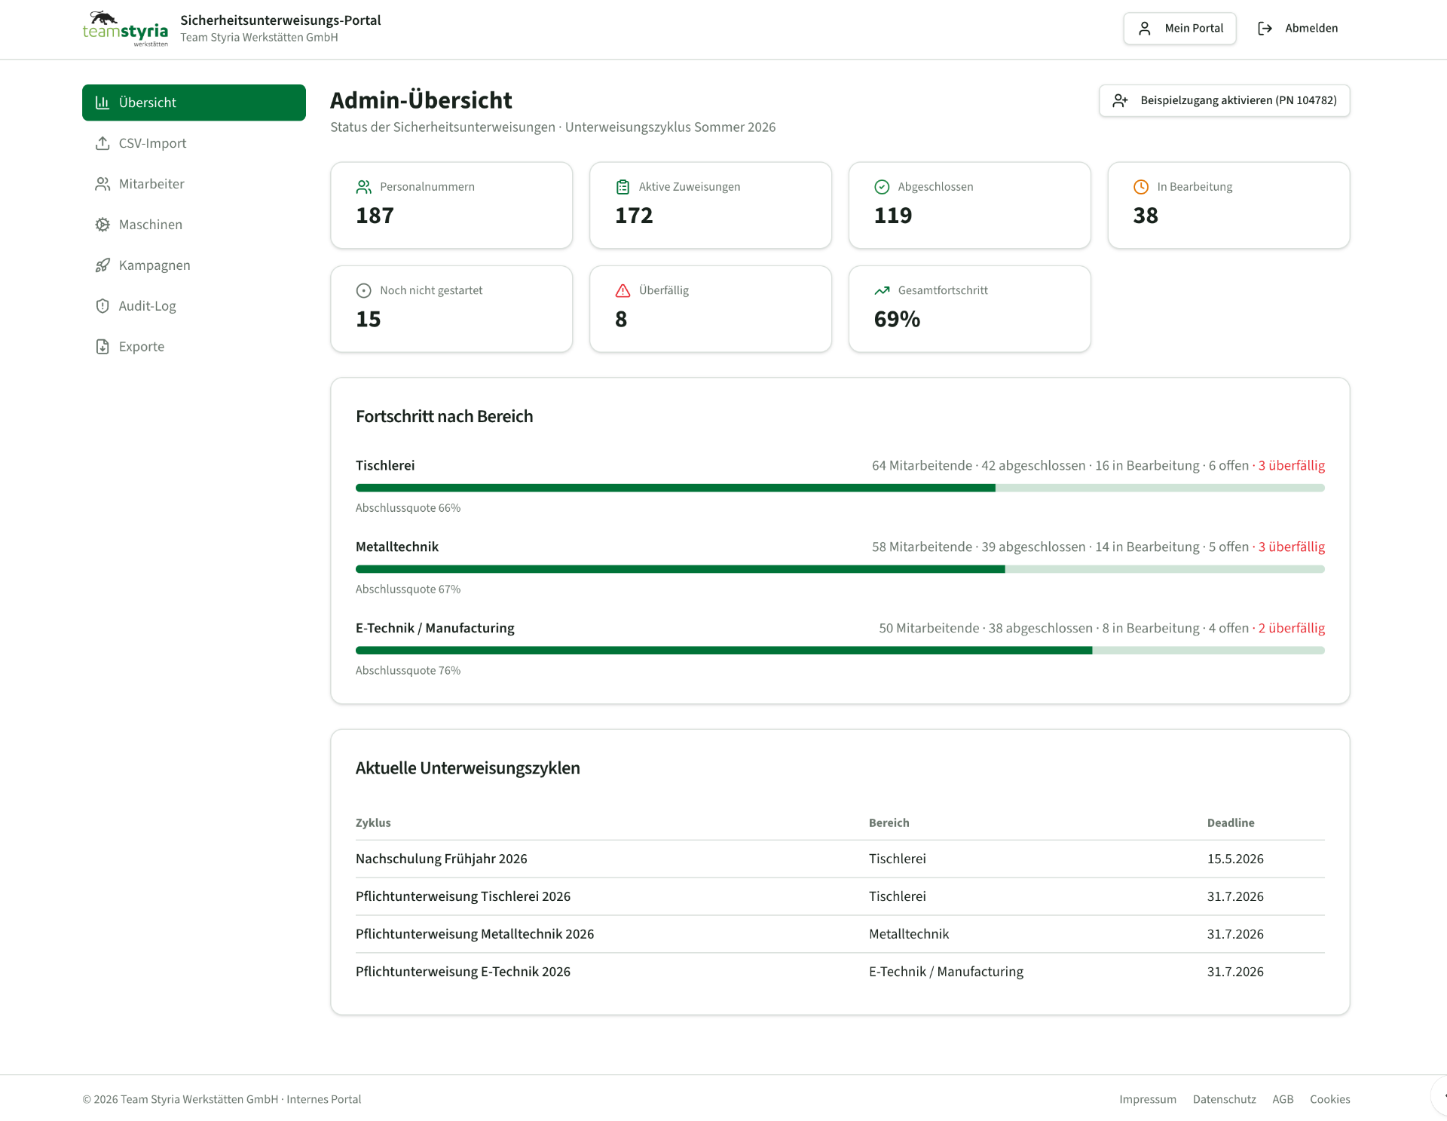Open Mein Portal
1447x1121 pixels.
(1179, 29)
